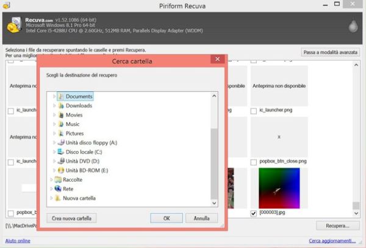The height and width of the screenshot is (248, 366).
Task: Expand the Movies tree node
Action: coord(54,115)
